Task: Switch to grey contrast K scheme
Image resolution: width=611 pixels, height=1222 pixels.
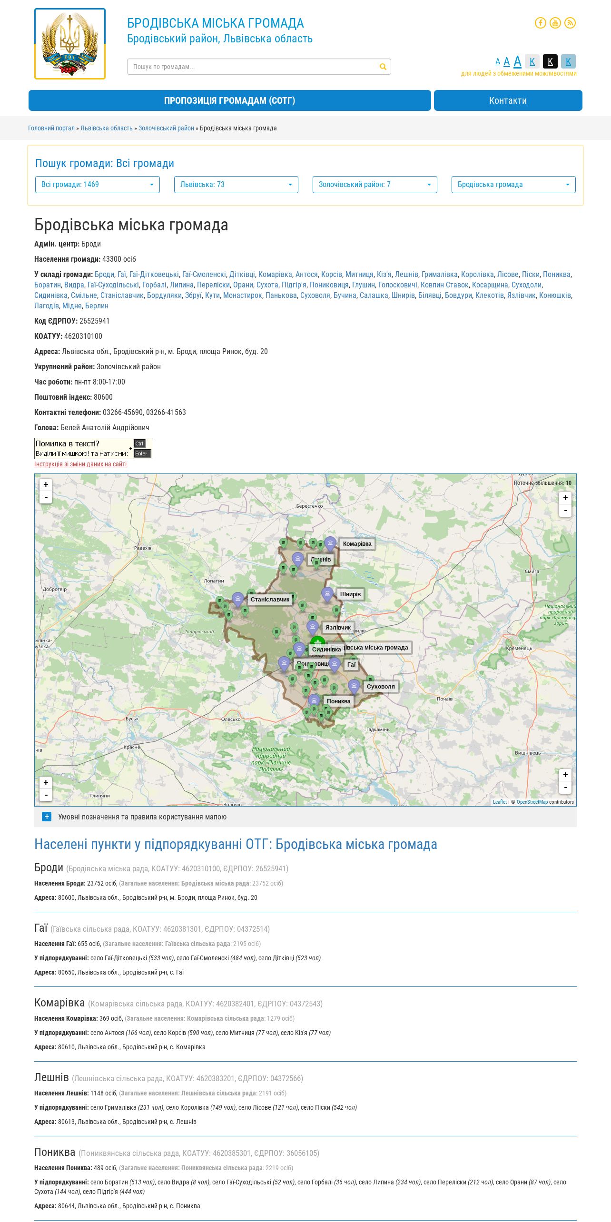Action: pos(532,61)
